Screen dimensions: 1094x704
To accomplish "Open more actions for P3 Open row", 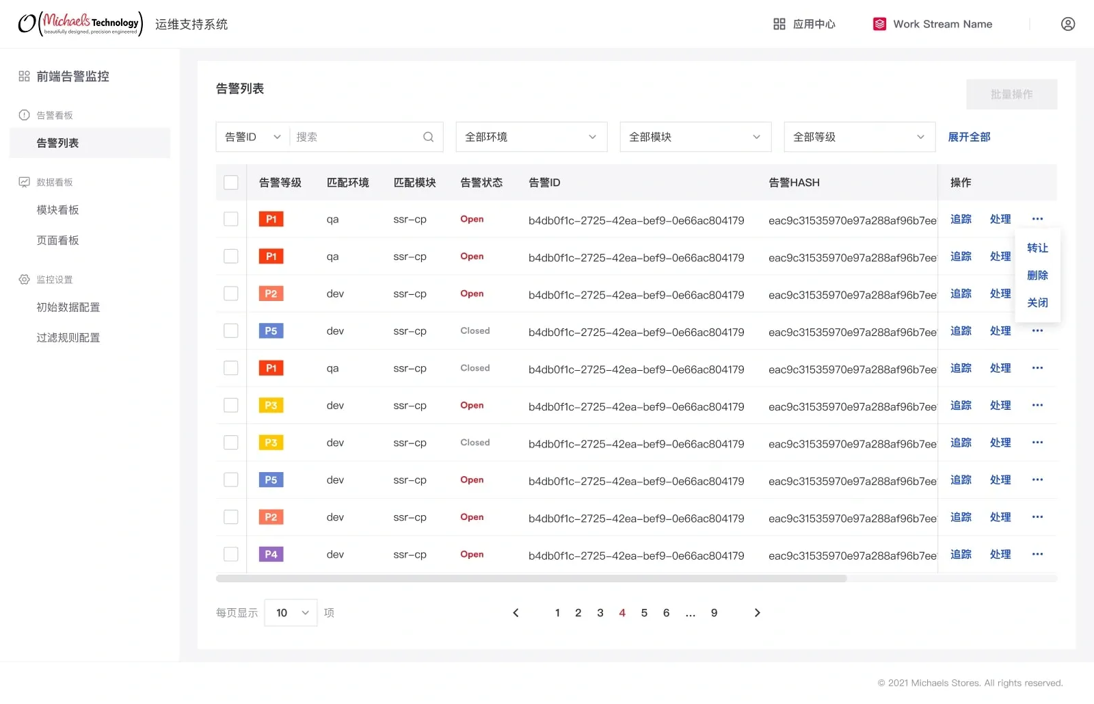I will tap(1037, 405).
